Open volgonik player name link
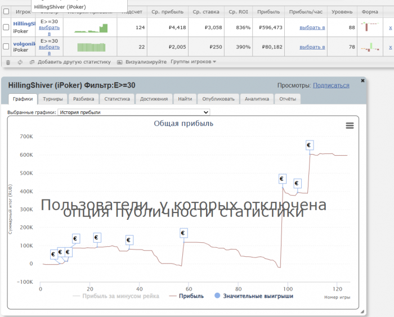This screenshot has width=394, height=317. [24, 44]
